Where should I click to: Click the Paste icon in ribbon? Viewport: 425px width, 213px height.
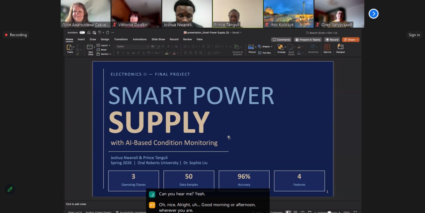coord(70,48)
